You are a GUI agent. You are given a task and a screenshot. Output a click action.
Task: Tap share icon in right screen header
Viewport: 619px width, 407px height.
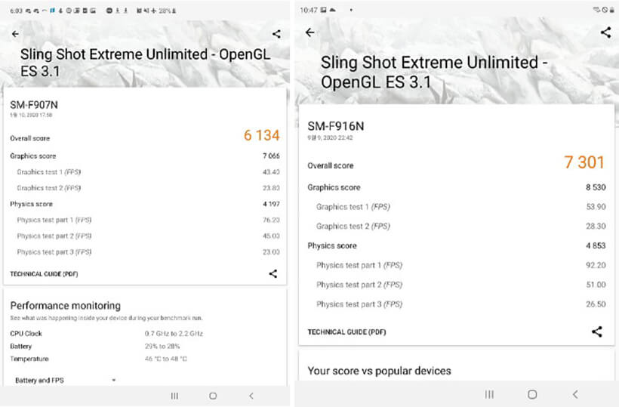(605, 32)
